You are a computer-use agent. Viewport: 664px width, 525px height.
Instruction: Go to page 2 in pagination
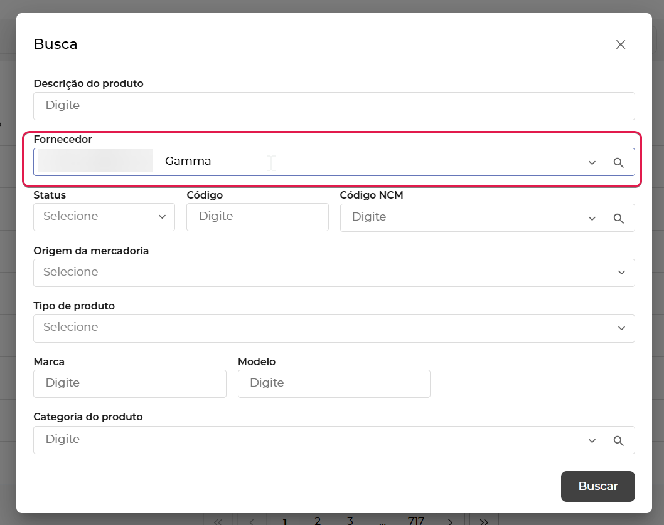click(318, 521)
